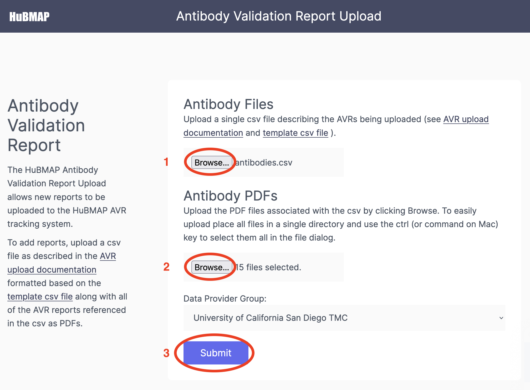The height and width of the screenshot is (390, 530).
Task: Browse for the antibody PDF files
Action: [212, 267]
